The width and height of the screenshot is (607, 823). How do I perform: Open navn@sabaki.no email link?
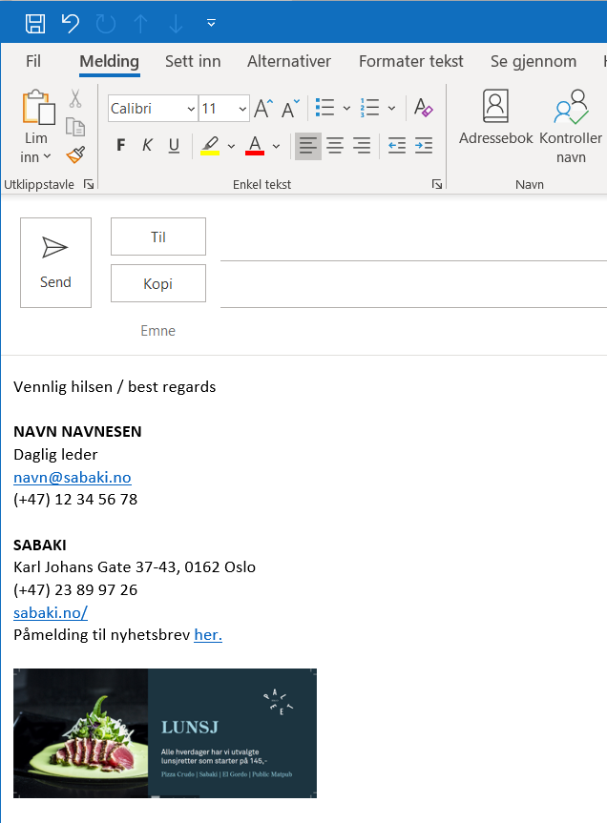pos(73,477)
